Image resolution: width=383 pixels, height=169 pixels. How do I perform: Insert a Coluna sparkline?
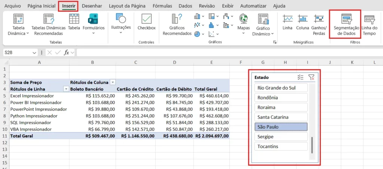click(303, 22)
